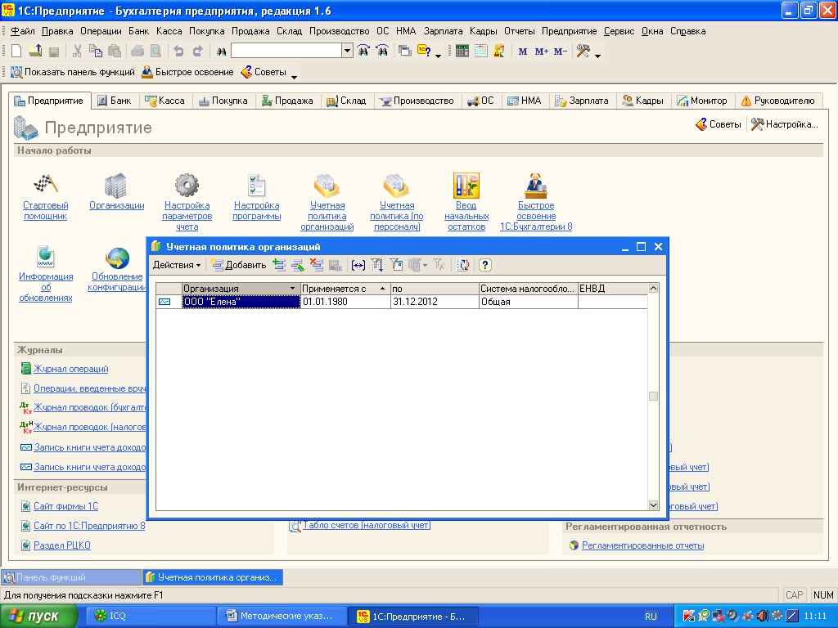838x628 pixels.
Task: Expand the search combo box dropdown arrow
Action: (x=347, y=52)
